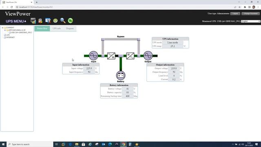Click the green refresh arrows toolbar icon
Image resolution: width=261 pixels, height=147 pixels.
[x=71, y=21]
